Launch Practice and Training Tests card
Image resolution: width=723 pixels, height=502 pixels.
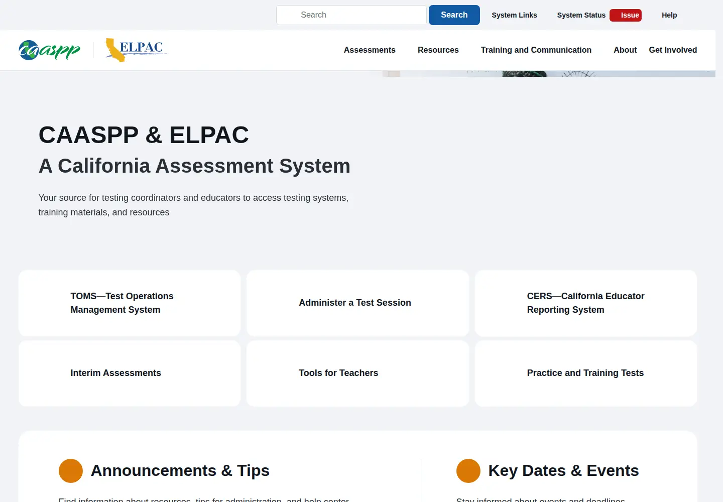[586, 373]
